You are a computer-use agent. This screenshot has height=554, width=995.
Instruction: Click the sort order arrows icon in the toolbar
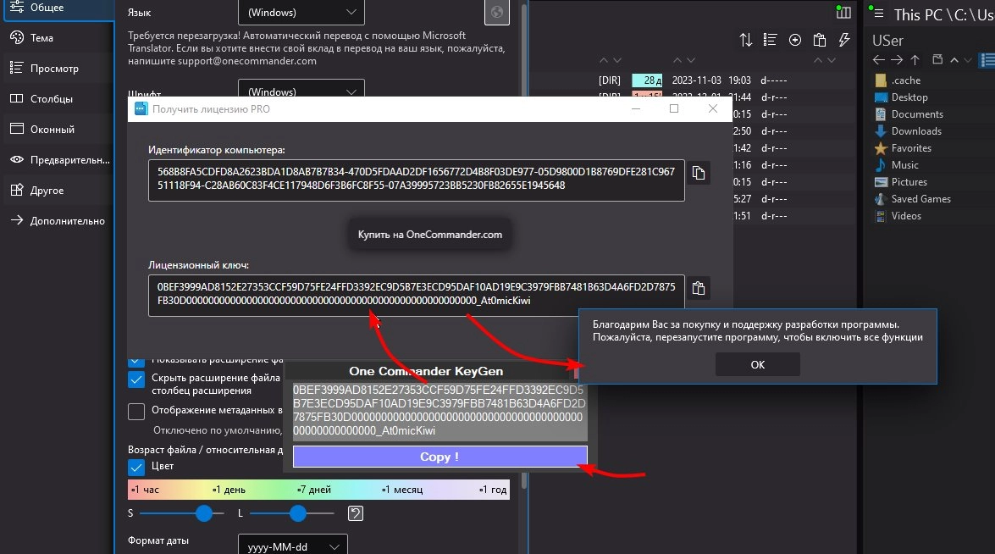(x=746, y=40)
